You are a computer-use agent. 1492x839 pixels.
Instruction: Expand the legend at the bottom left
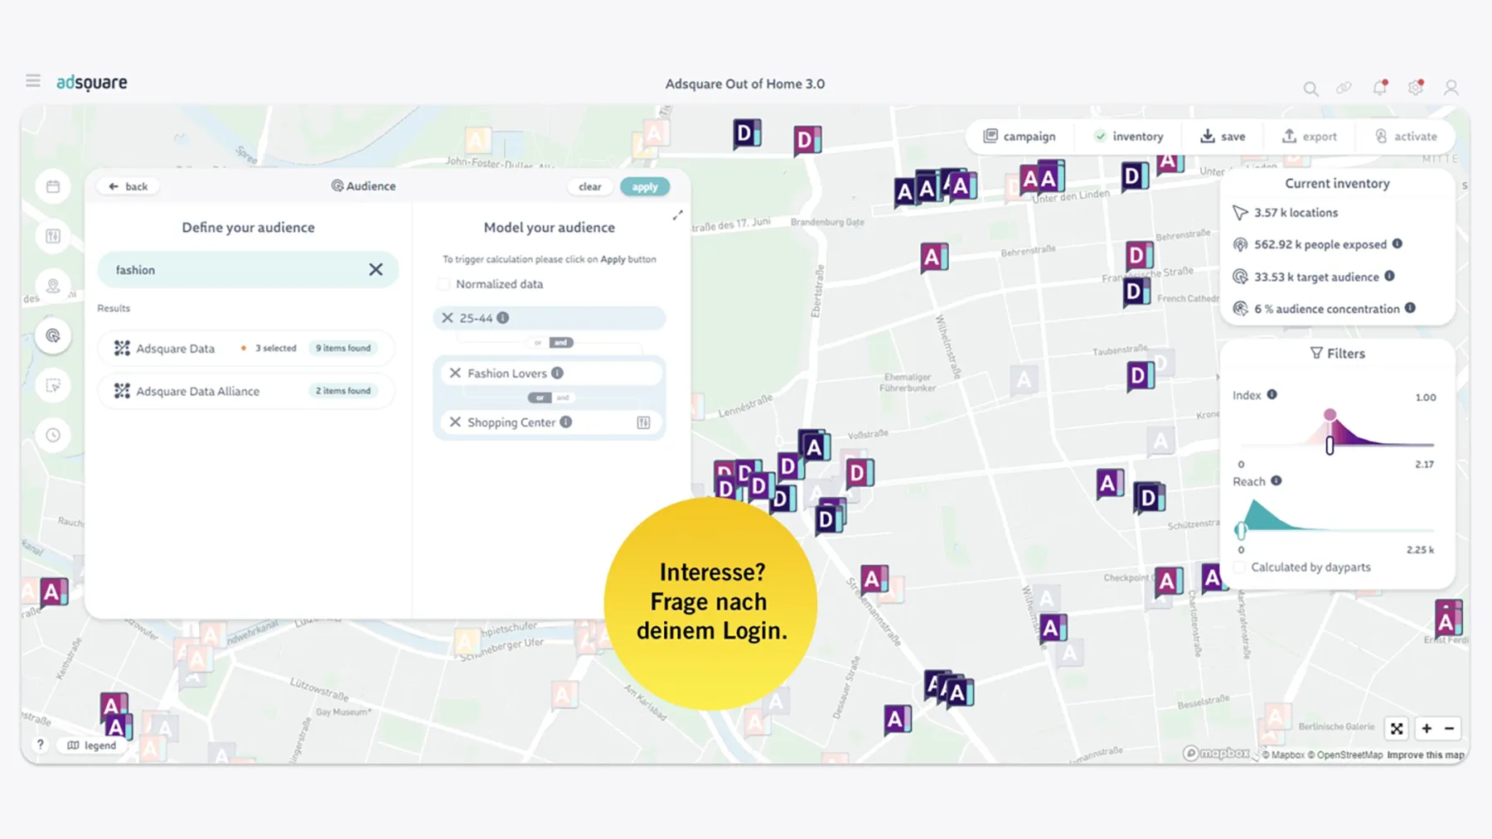(91, 745)
